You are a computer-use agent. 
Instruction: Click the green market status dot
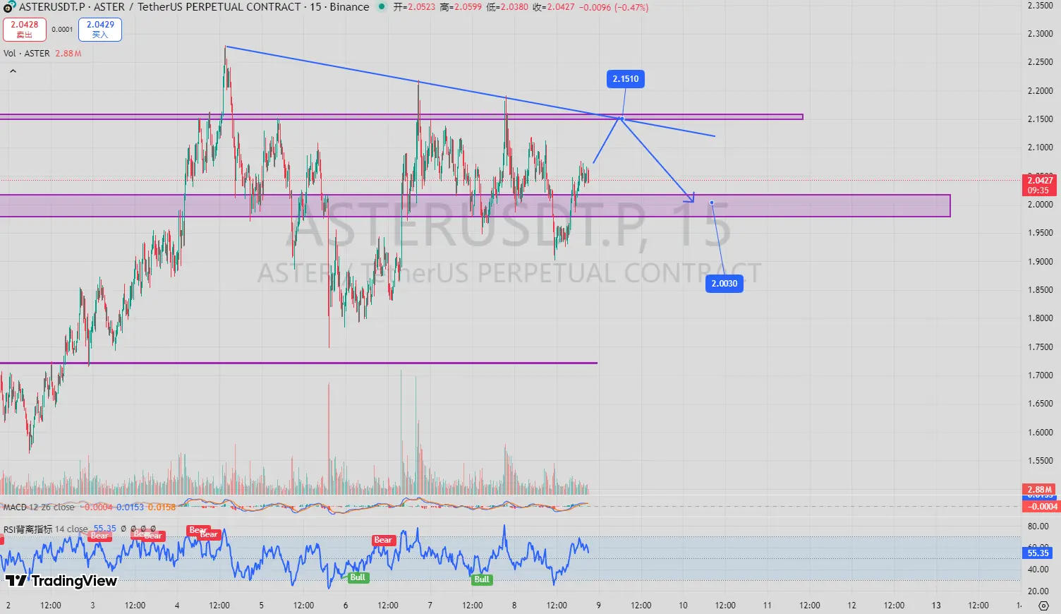click(x=382, y=7)
